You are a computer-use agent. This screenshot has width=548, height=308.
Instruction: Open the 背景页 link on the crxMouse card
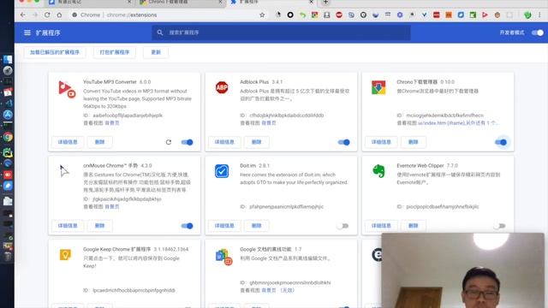click(x=112, y=207)
